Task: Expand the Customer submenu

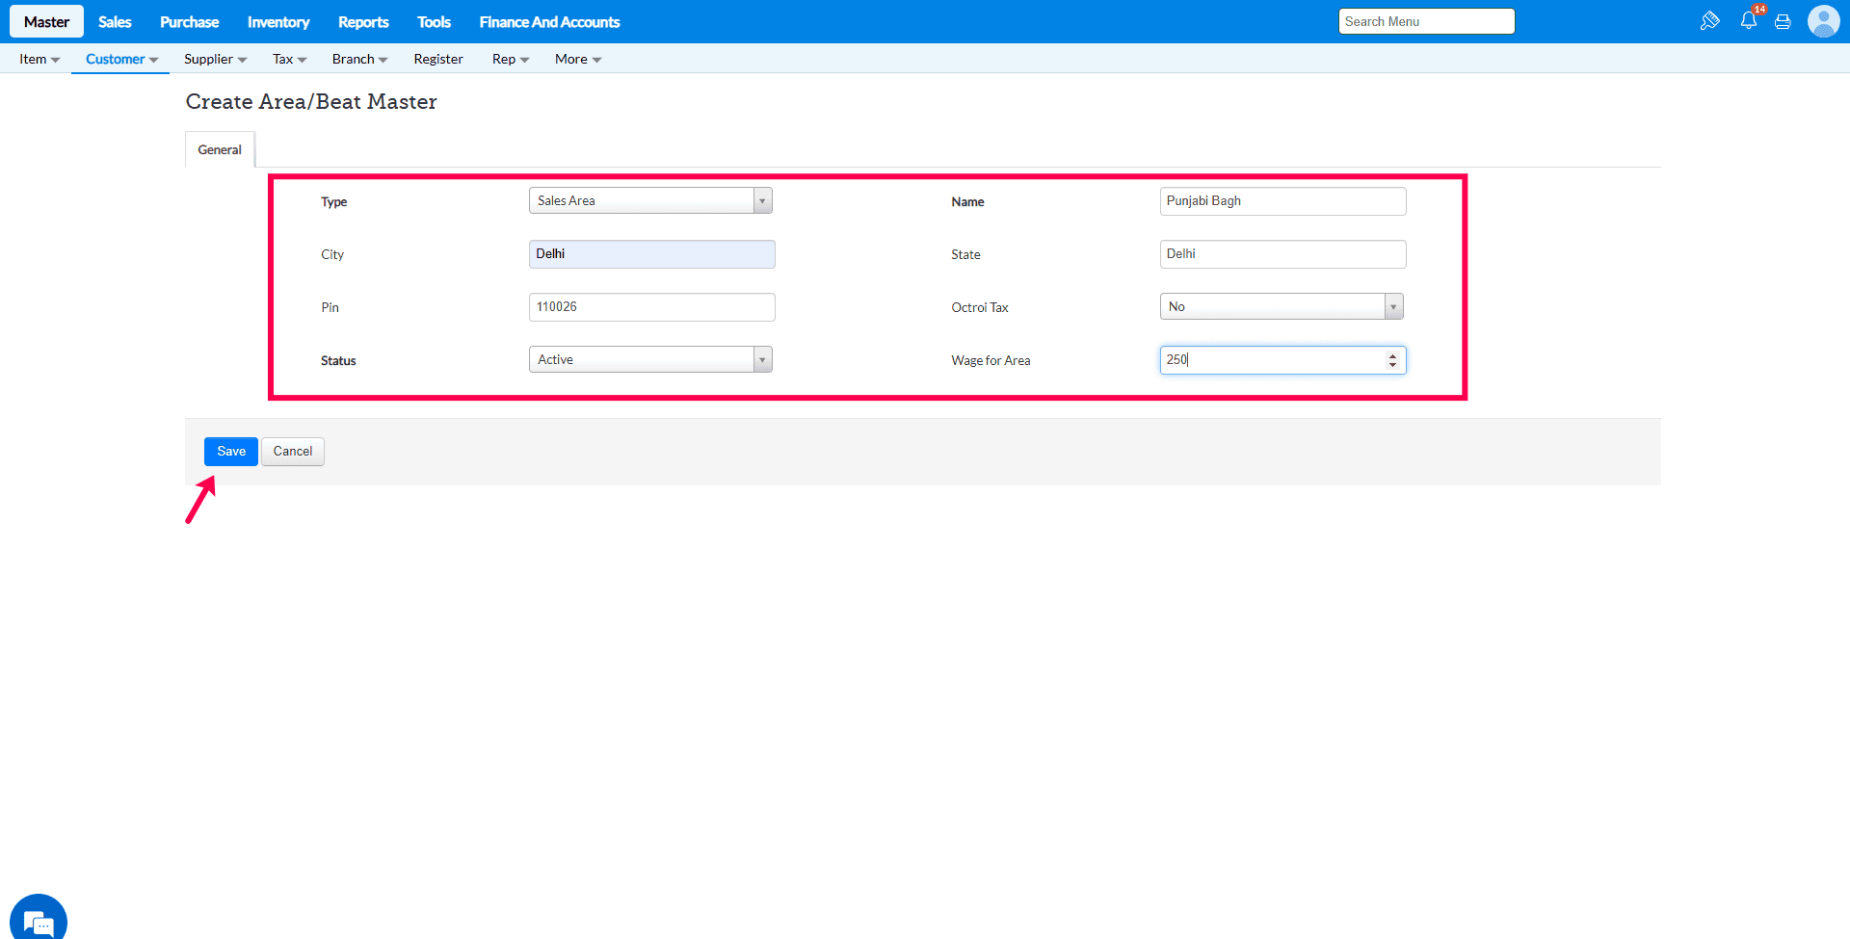Action: [120, 59]
